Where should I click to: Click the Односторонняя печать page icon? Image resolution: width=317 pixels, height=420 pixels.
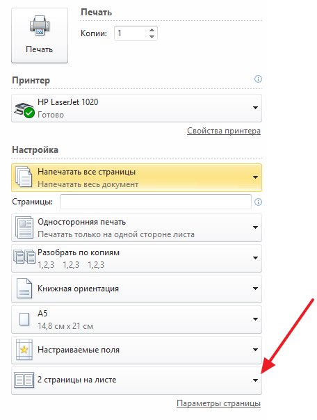pos(24,227)
